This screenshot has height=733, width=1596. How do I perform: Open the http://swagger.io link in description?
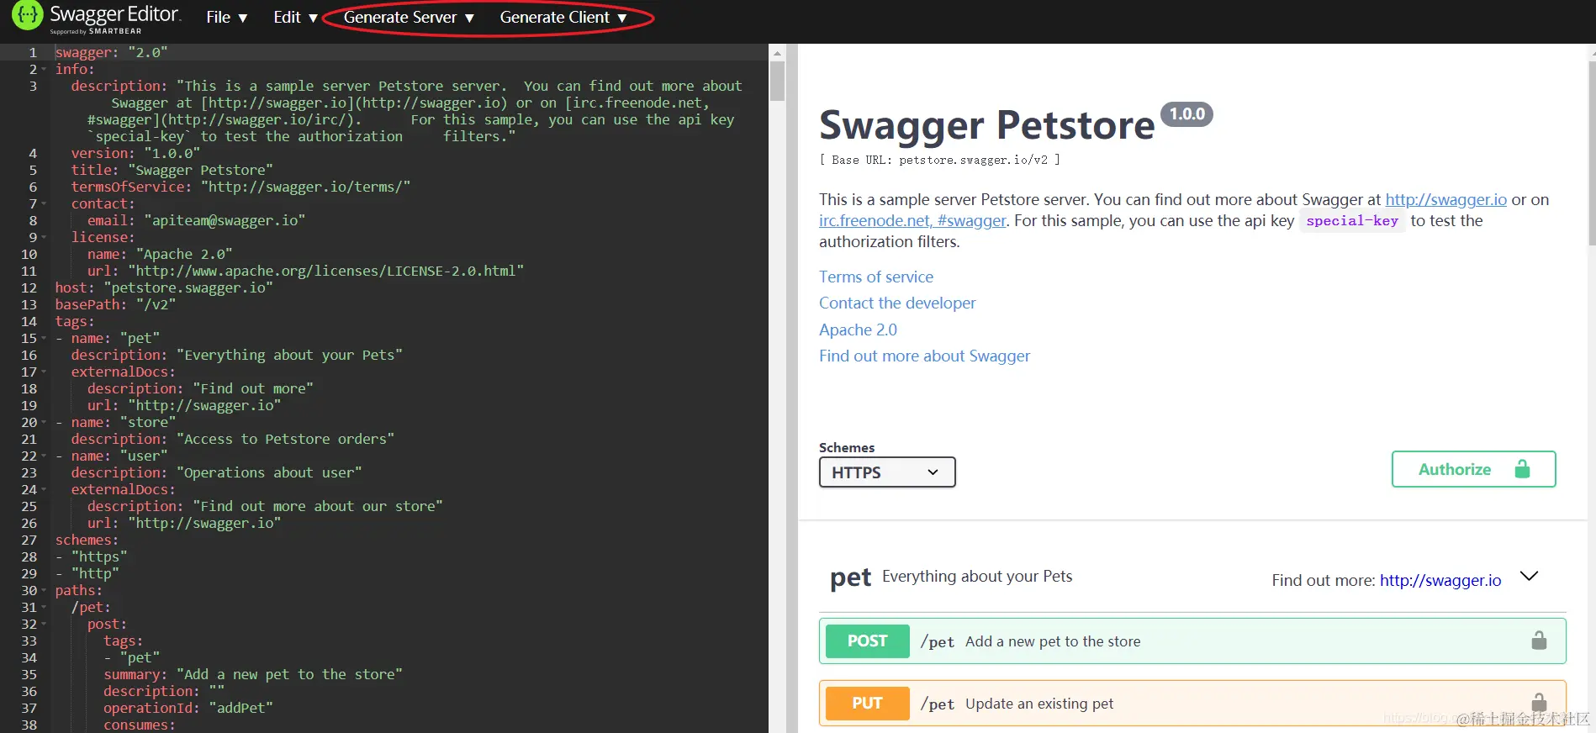pos(1445,199)
